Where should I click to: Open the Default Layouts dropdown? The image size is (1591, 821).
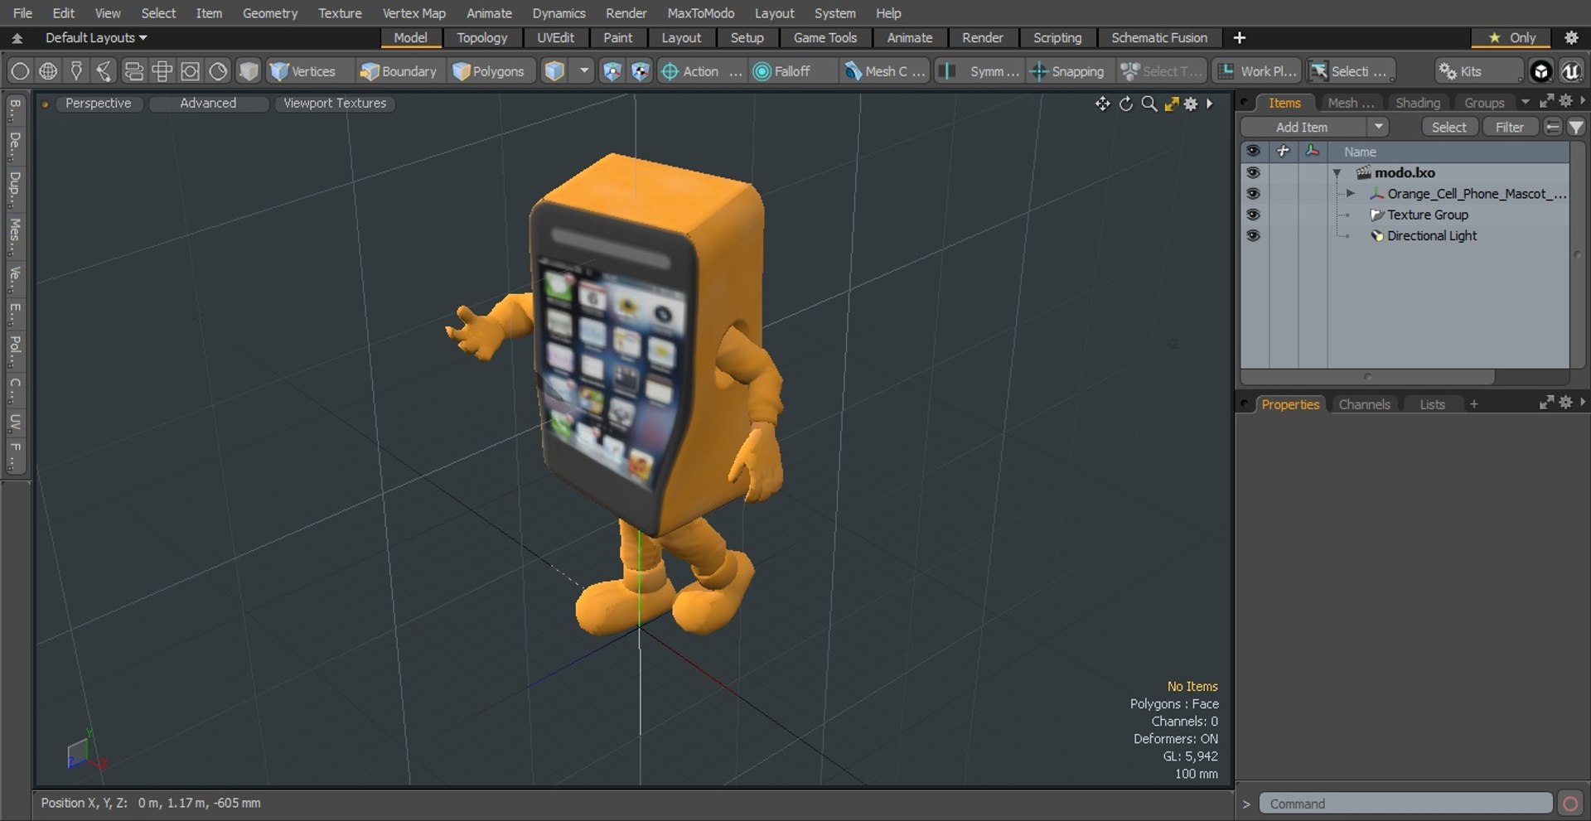(x=95, y=38)
